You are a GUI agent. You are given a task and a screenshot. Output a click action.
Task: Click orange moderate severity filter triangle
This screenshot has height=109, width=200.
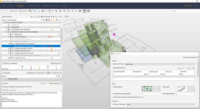(x=52, y=20)
